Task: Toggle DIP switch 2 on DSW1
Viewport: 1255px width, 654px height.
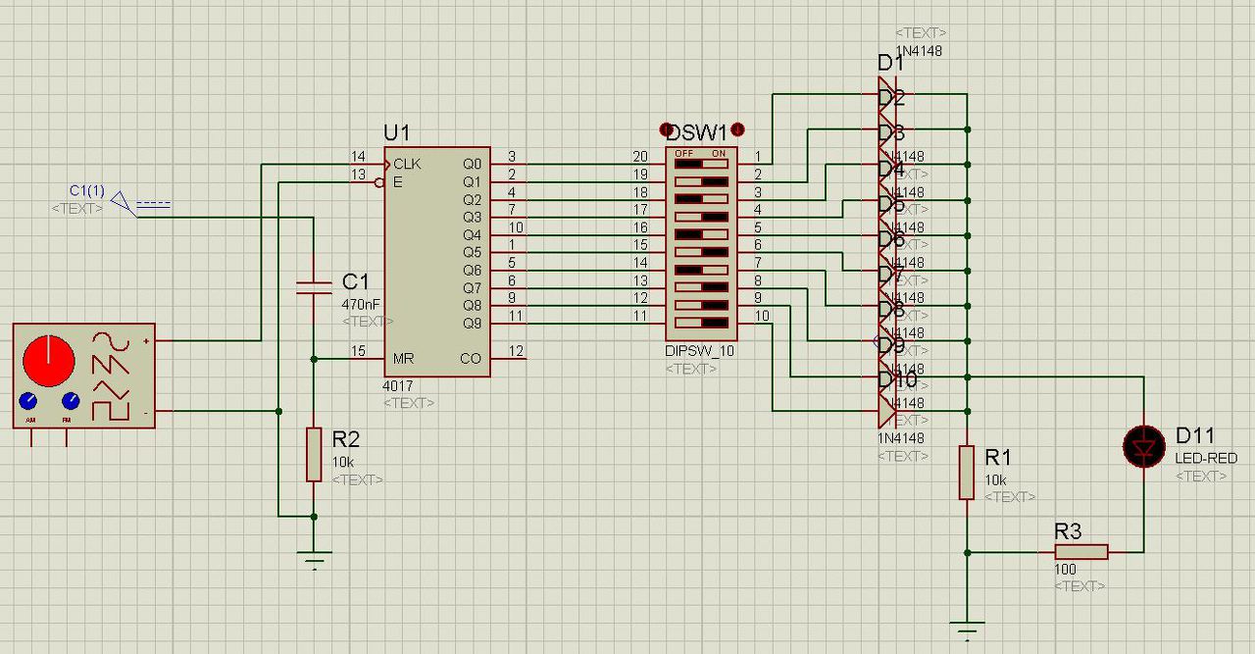Action: coord(701,181)
